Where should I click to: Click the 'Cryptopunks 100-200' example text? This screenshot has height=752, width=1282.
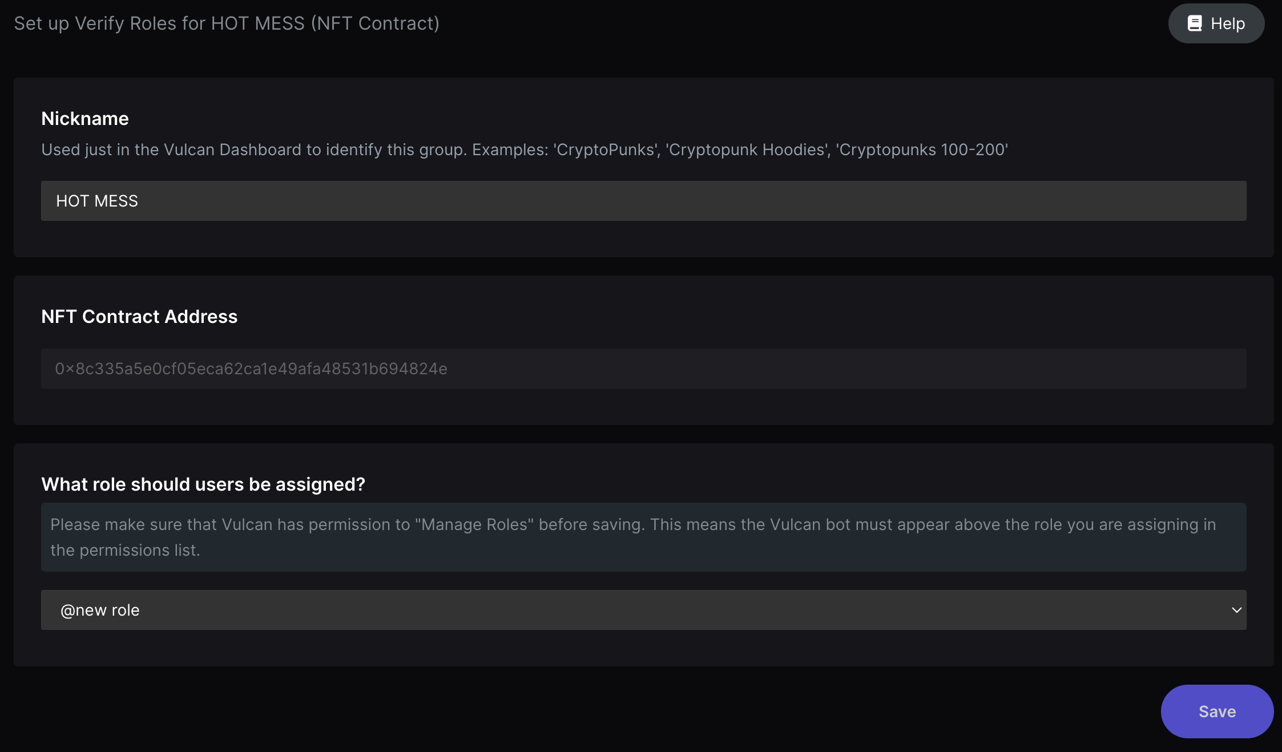tap(922, 149)
